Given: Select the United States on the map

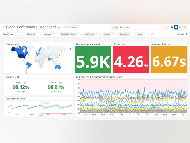Looking at the screenshot, I should 22,56.
